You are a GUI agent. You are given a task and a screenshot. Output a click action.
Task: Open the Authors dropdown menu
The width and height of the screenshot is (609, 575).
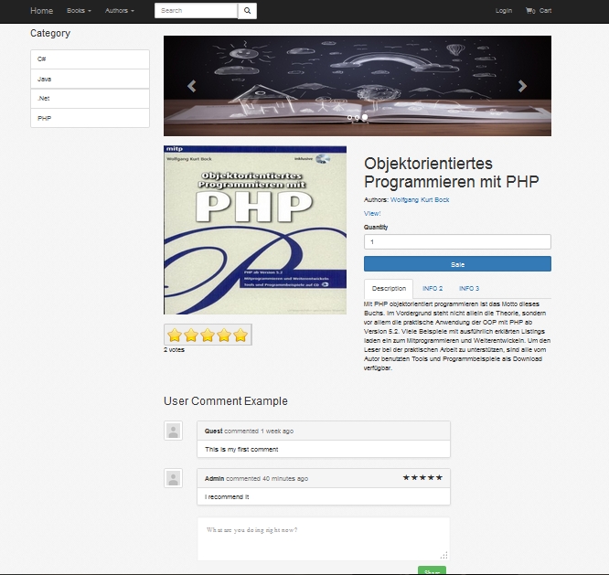coord(120,10)
